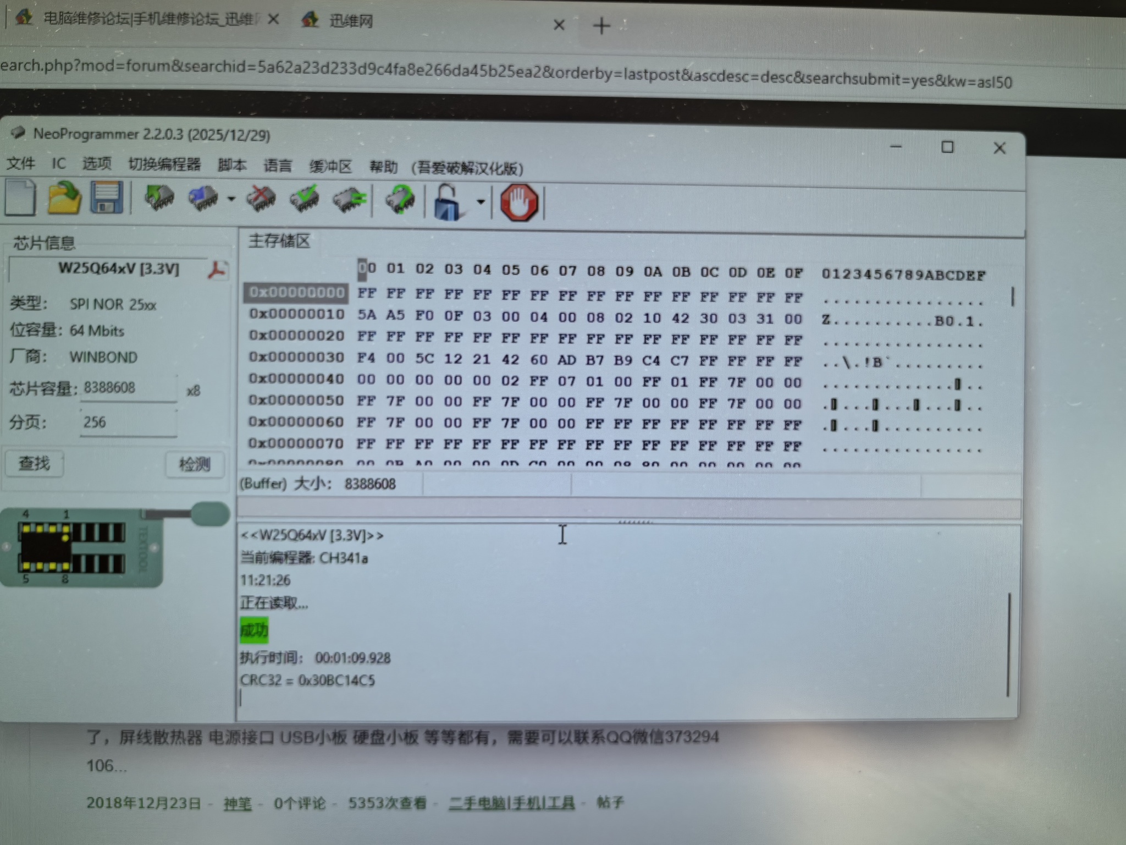Viewport: 1126px width, 845px height.
Task: Open the 文件 menu
Action: click(x=21, y=163)
